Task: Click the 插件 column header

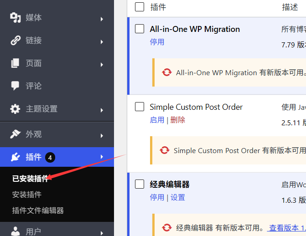Action: (x=158, y=7)
